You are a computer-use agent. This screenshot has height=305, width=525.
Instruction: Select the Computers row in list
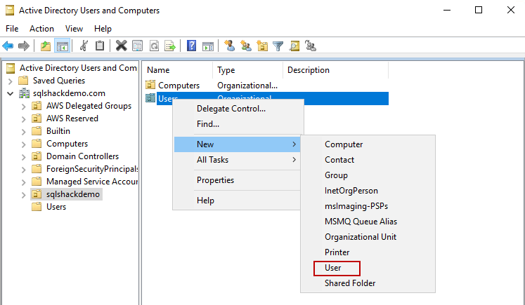point(179,86)
